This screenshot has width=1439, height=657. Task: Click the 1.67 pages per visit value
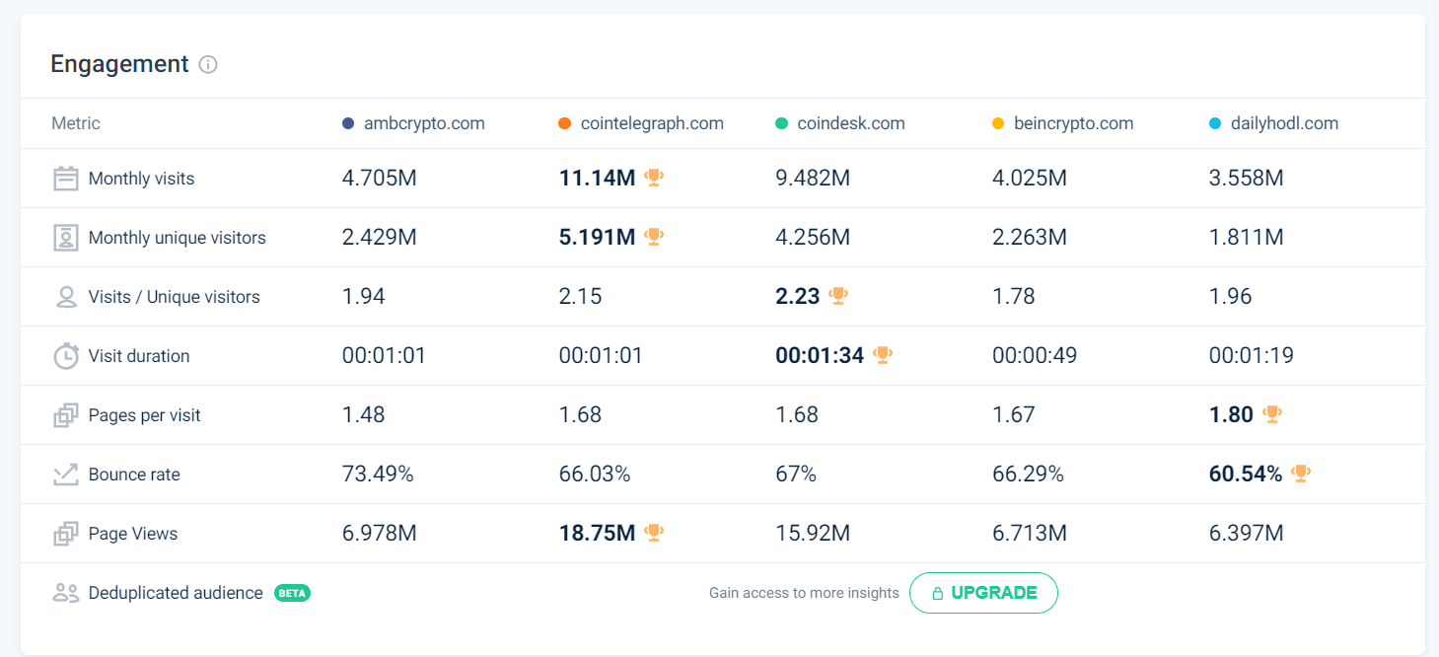1014,415
